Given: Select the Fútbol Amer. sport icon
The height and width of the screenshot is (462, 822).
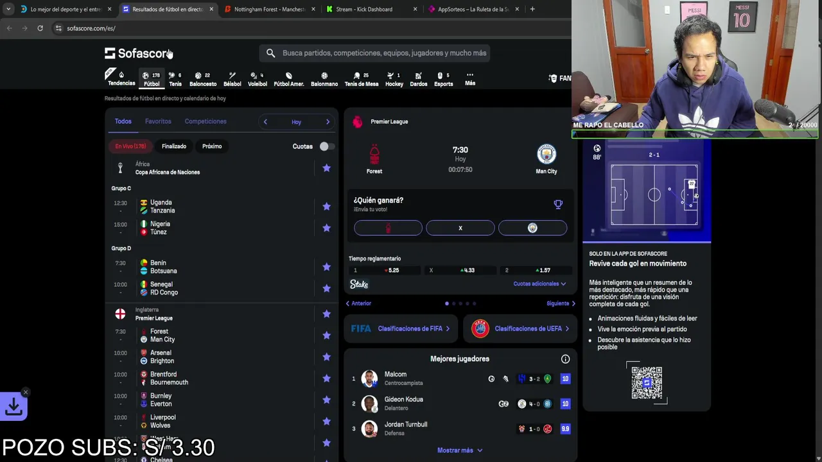Looking at the screenshot, I should click(x=289, y=79).
